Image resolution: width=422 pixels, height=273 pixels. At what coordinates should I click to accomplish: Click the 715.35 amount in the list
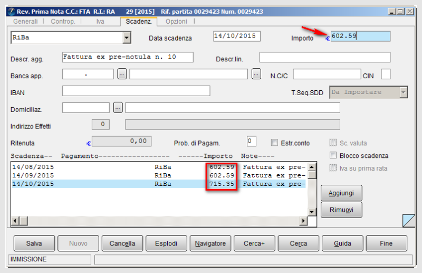(x=222, y=184)
